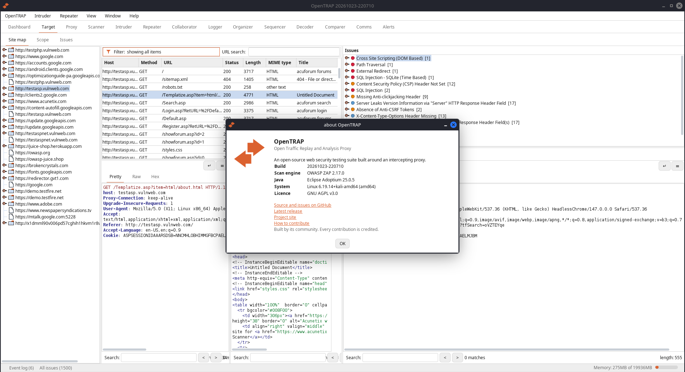
Task: Click the site icon for https://www.google.com
Action: pos(11,56)
